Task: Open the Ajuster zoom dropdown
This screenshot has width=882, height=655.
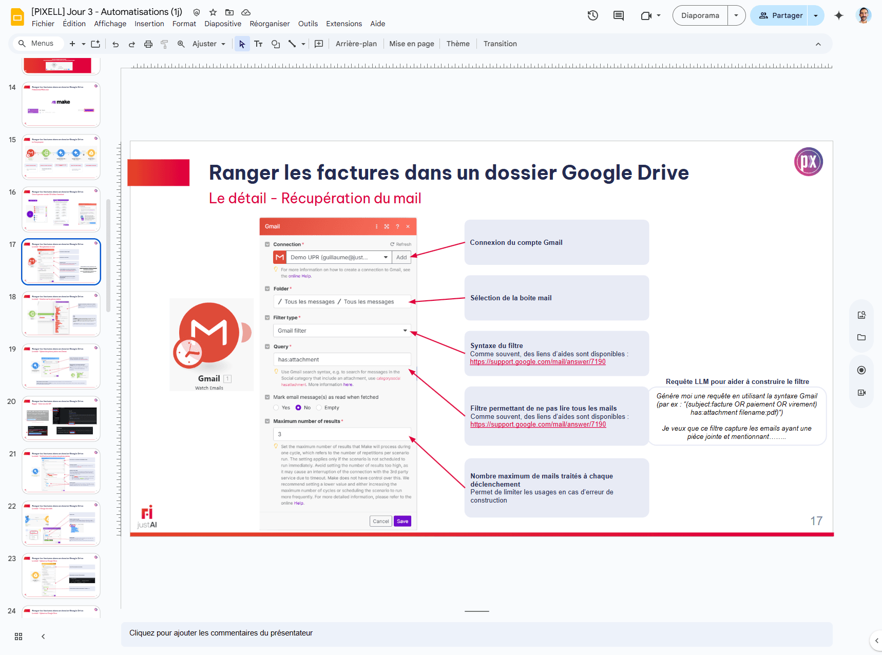Action: (208, 44)
